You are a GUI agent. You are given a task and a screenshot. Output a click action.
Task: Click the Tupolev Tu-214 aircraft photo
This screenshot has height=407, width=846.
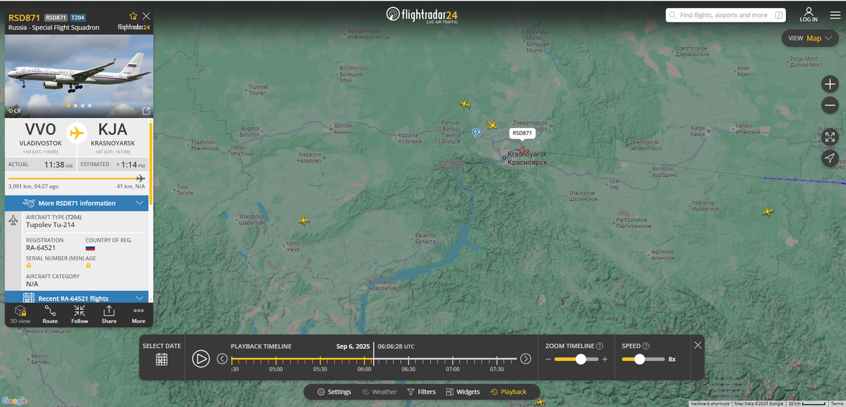click(x=79, y=76)
